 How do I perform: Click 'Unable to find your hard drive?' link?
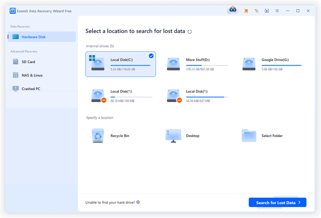point(110,203)
